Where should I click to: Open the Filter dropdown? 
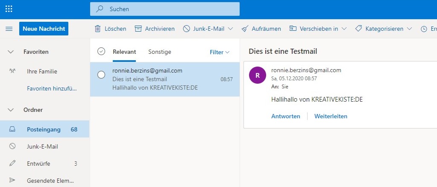click(220, 52)
